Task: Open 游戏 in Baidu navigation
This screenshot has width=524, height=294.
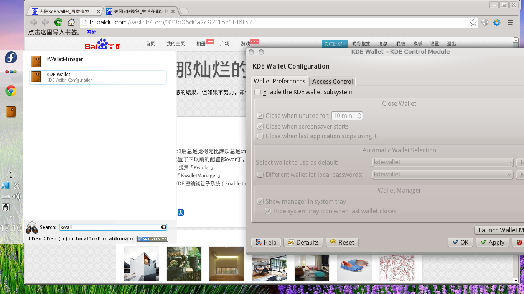Action: point(246,44)
